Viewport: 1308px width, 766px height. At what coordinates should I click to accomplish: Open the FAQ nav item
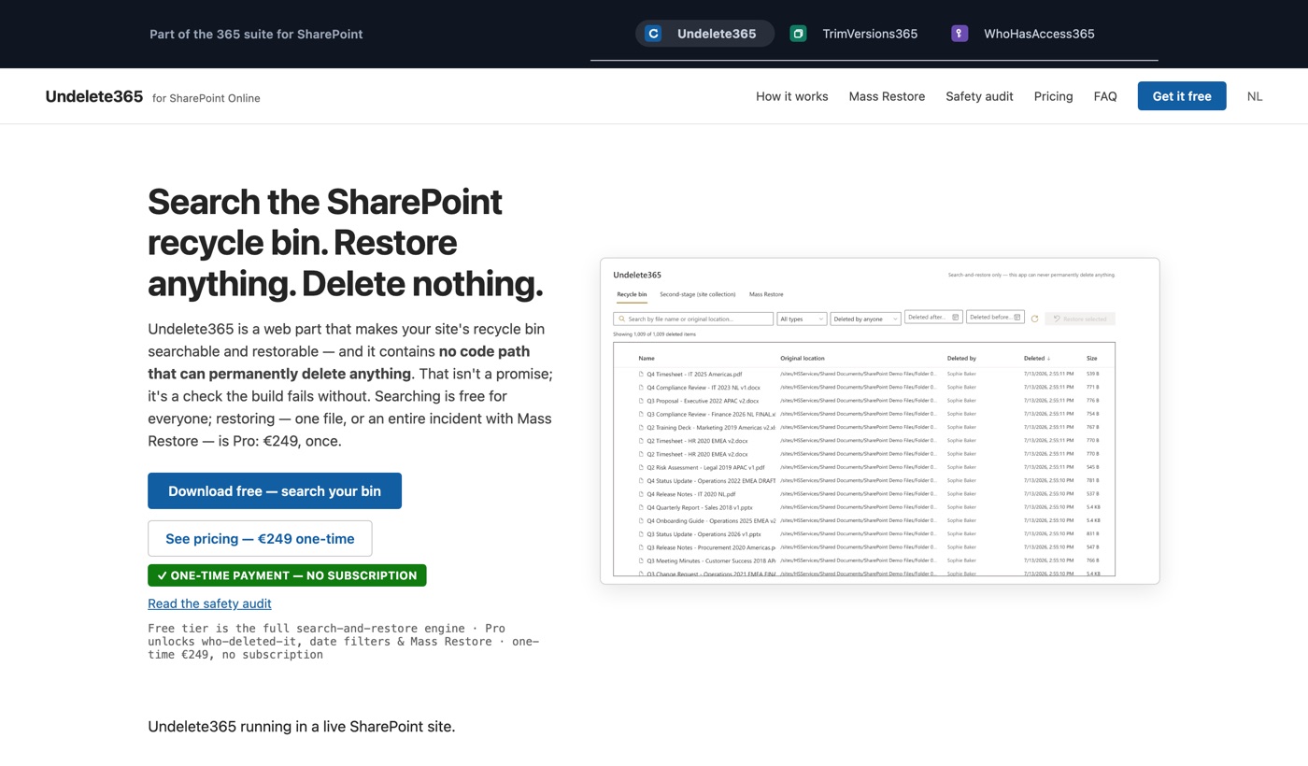point(1105,96)
